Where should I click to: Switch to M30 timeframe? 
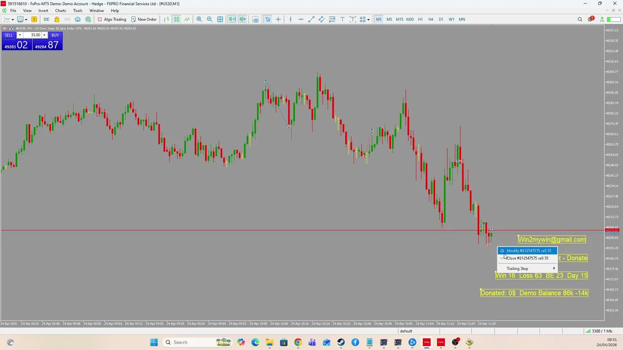pyautogui.click(x=410, y=19)
